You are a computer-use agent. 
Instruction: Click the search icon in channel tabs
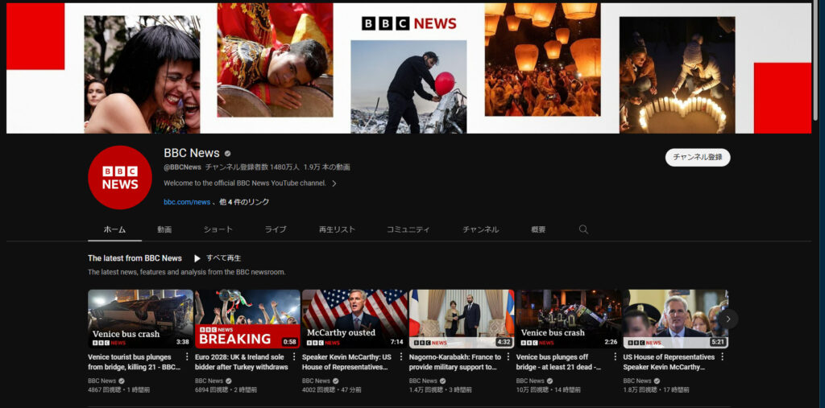coord(584,229)
